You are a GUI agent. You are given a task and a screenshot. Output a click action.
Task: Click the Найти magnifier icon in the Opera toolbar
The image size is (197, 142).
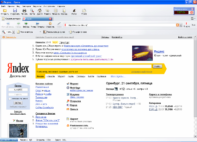click(x=32, y=11)
